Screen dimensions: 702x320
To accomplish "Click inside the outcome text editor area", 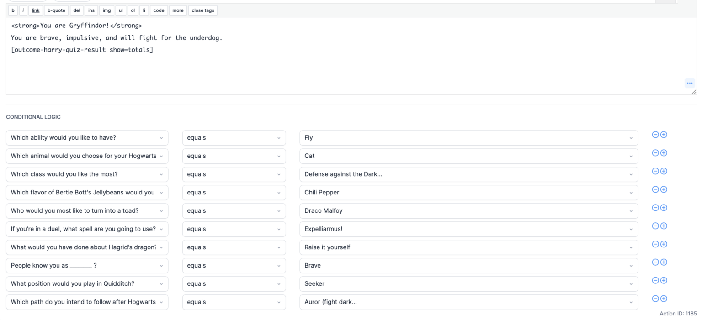I will 351,56.
